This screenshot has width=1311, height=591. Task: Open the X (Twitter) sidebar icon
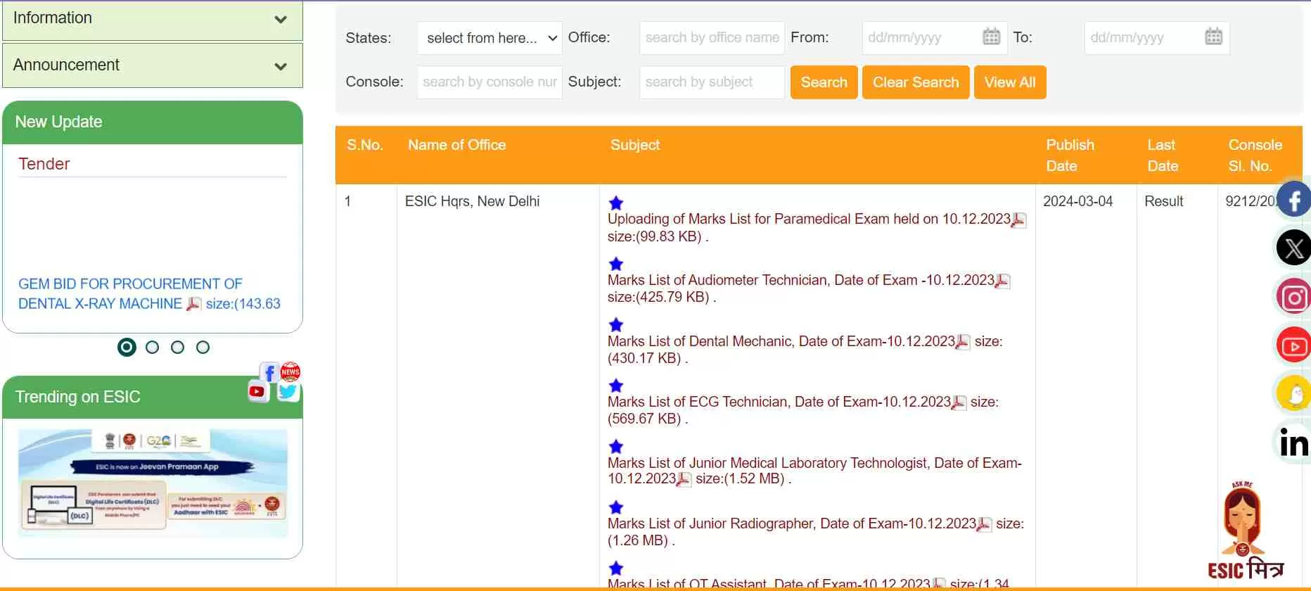pyautogui.click(x=1294, y=248)
